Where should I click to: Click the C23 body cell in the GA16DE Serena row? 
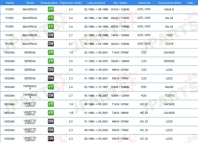(144, 52)
